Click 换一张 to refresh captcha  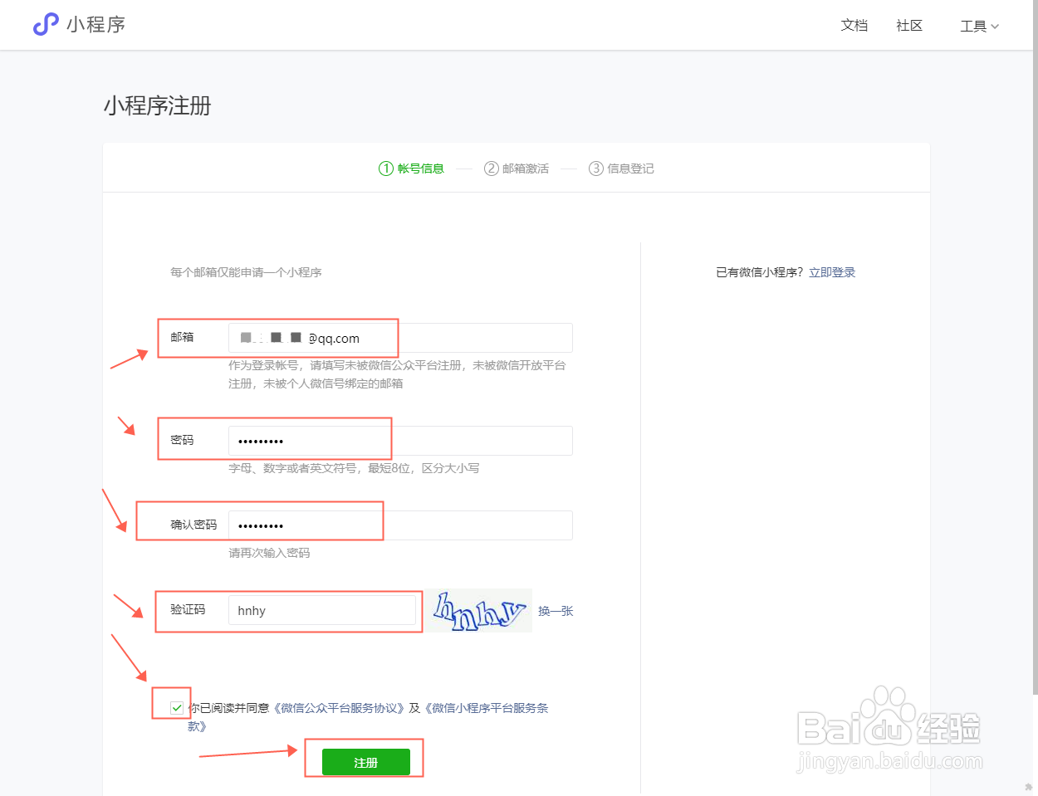click(x=556, y=611)
